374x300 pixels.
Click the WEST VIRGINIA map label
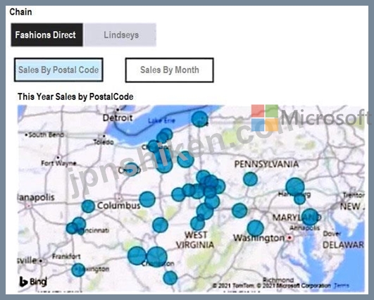(195, 240)
